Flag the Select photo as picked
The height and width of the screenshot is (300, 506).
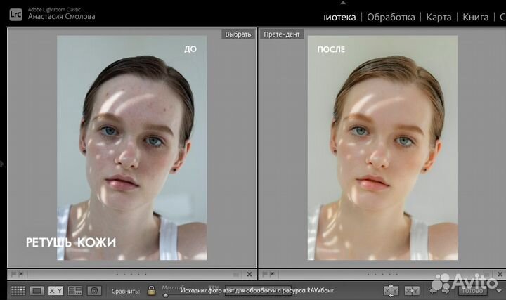pos(14,274)
